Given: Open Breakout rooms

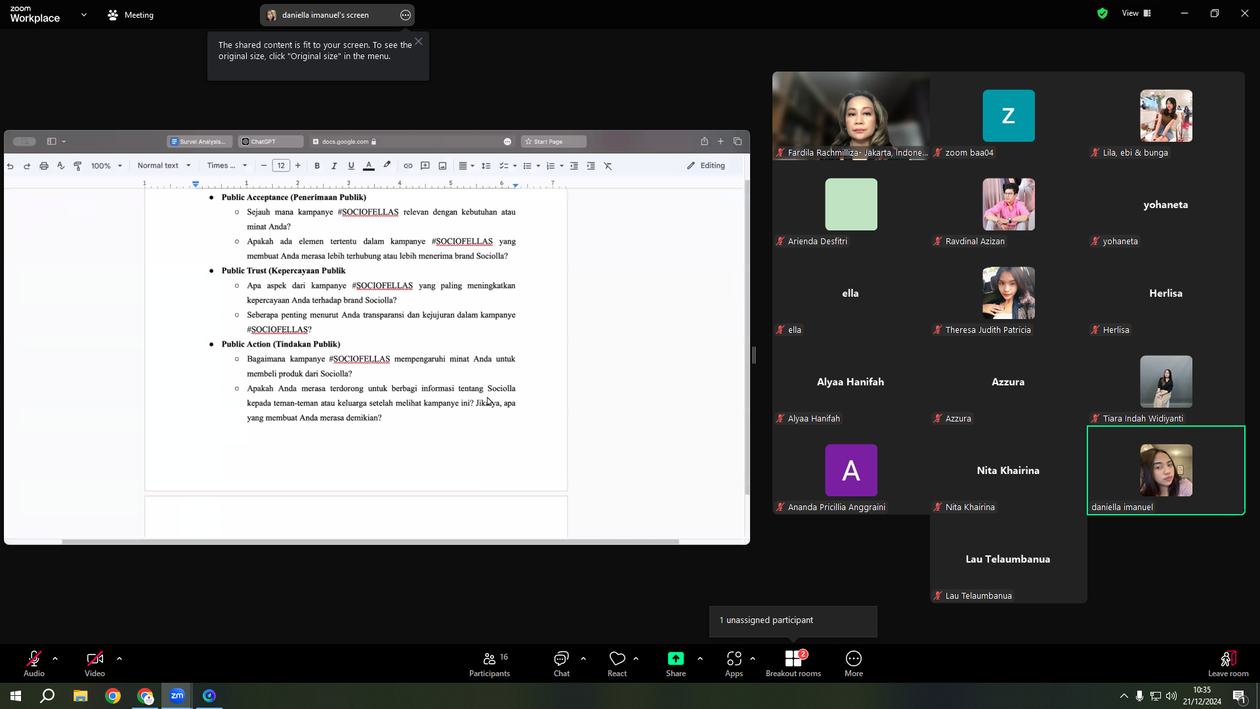Looking at the screenshot, I should [793, 663].
